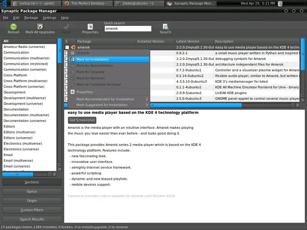Open the File menu

6,18
